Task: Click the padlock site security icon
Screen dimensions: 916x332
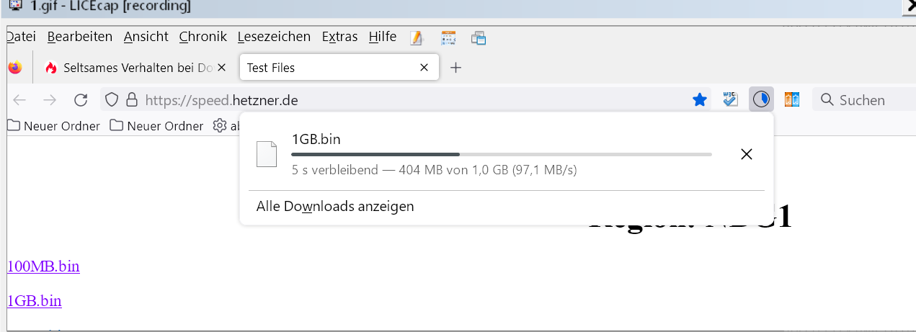Action: pos(131,100)
